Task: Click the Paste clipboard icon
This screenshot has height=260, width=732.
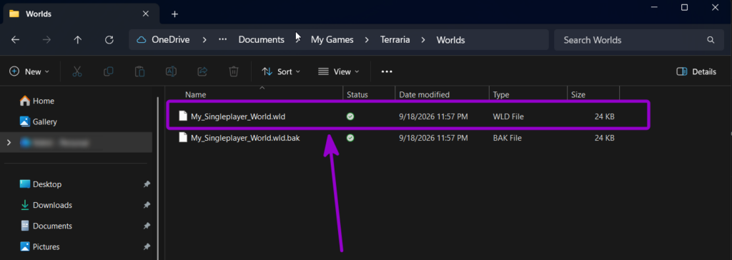Action: tap(139, 71)
